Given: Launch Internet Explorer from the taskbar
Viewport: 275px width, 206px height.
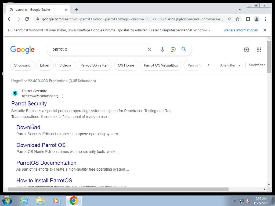Looking at the screenshot, I should click(x=24, y=201).
